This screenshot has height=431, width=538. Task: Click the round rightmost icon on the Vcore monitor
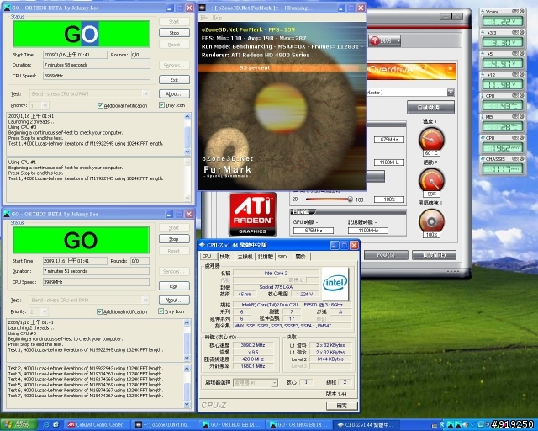click(x=522, y=11)
